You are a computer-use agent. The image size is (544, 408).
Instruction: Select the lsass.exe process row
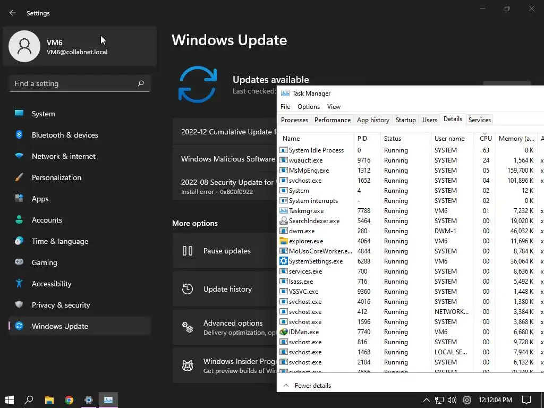coord(411,282)
